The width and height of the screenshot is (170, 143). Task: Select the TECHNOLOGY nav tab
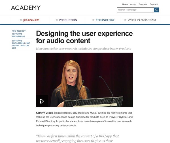103,20
